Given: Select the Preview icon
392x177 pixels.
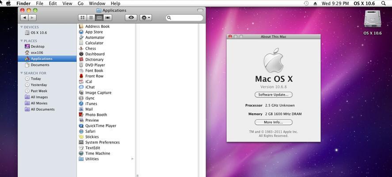Looking at the screenshot, I should point(81,120).
